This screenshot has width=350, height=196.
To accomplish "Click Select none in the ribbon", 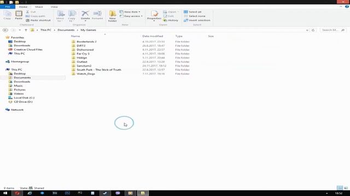I will pos(195,16).
